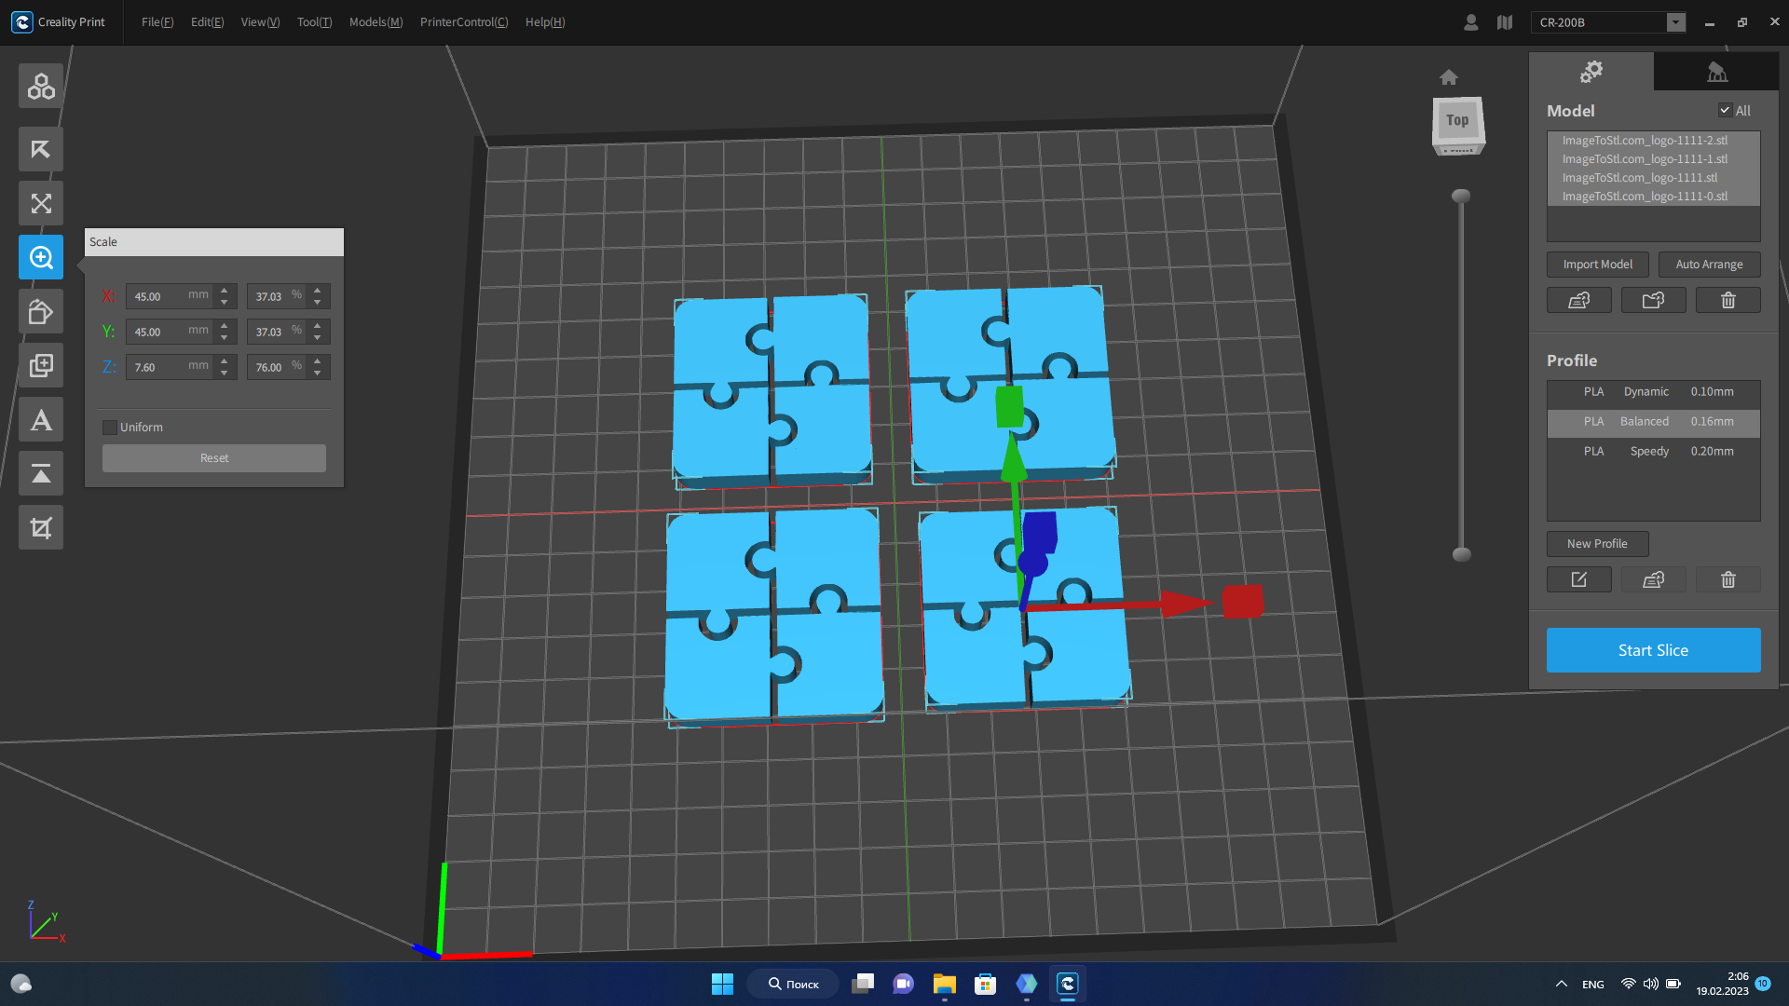Open the Text tool
Screen dimensions: 1789x1006
click(x=40, y=419)
